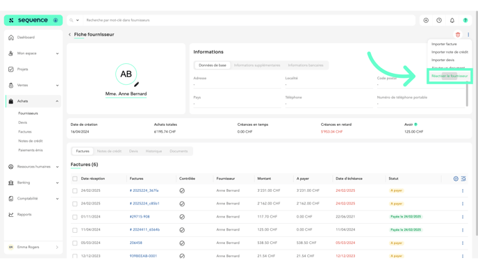Choose Importer note de crédit
Viewport: 478px width, 269px height.
click(x=450, y=52)
